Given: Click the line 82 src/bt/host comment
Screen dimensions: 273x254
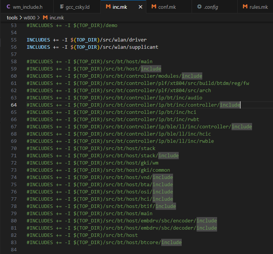Looking at the screenshot, I should click(82, 235).
